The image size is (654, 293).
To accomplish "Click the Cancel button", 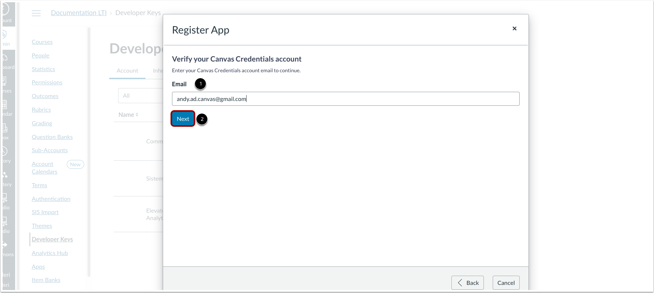I will point(506,283).
